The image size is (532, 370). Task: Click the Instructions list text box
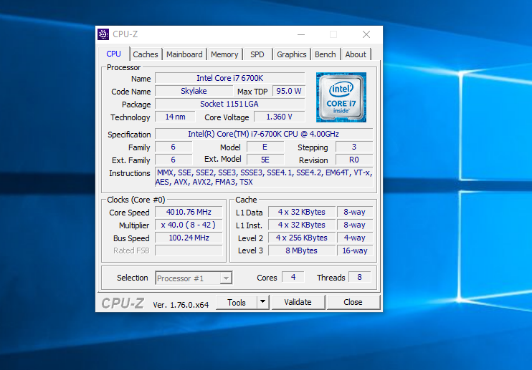click(x=264, y=177)
